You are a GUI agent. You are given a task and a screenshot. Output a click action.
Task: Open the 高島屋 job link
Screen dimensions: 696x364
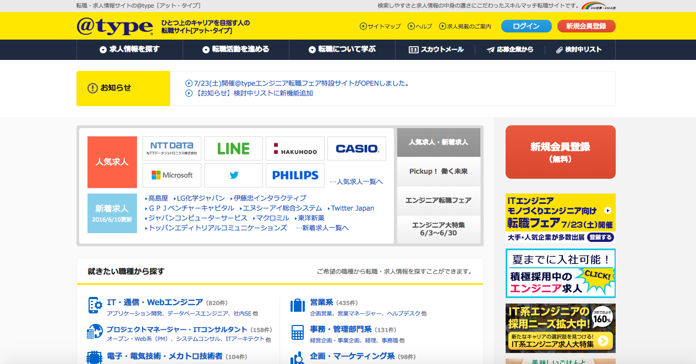(x=157, y=198)
